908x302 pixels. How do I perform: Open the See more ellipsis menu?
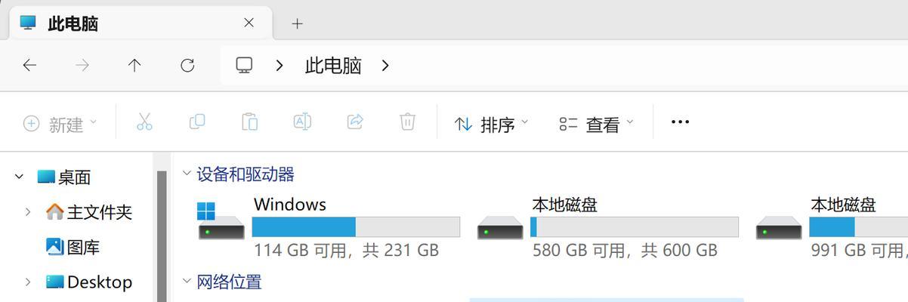[680, 122]
